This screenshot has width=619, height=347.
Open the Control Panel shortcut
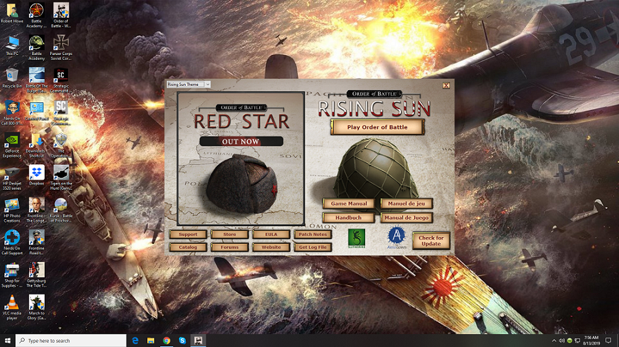click(36, 111)
